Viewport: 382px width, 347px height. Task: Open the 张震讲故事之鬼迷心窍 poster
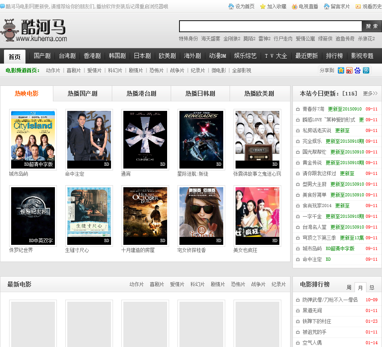257,140
